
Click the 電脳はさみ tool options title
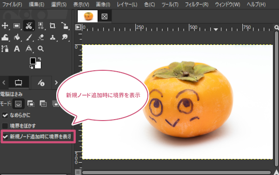11,94
